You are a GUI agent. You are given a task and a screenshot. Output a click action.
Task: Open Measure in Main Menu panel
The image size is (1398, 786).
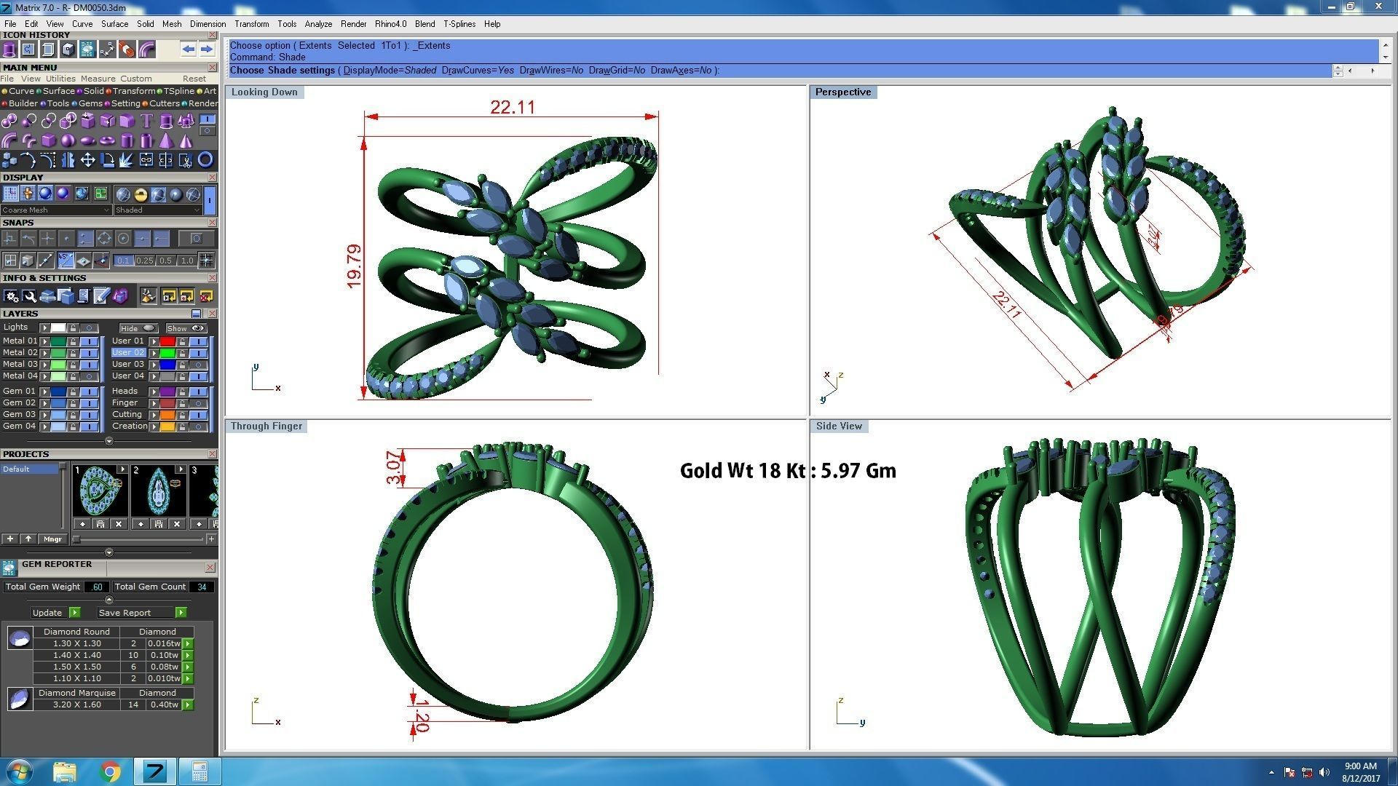click(98, 79)
